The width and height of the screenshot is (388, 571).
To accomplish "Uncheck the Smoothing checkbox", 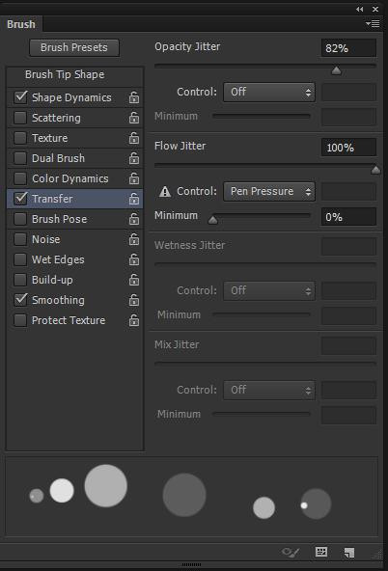I will (x=20, y=300).
